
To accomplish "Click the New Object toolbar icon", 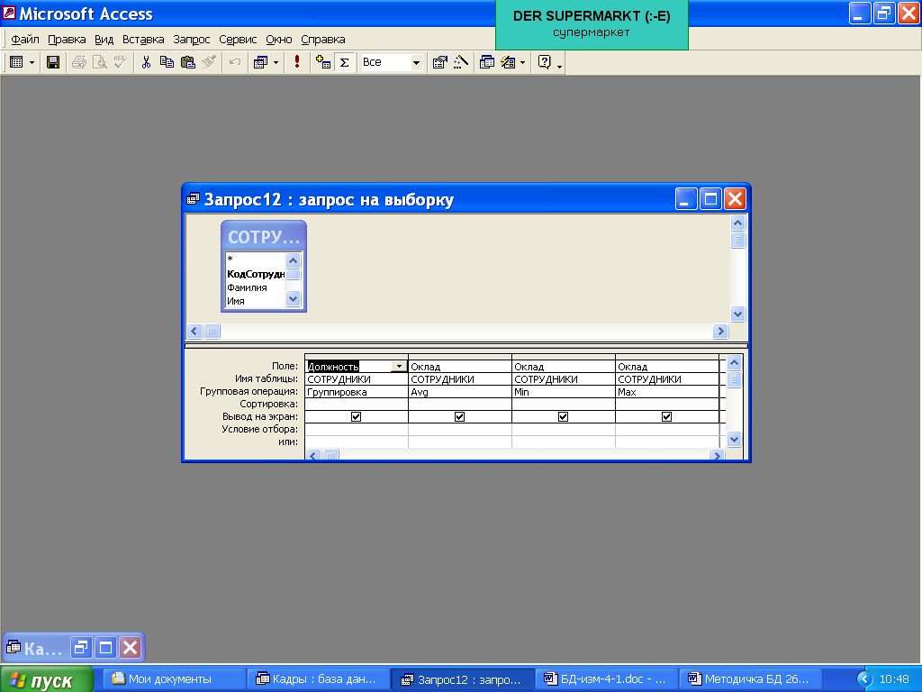I will click(508, 62).
